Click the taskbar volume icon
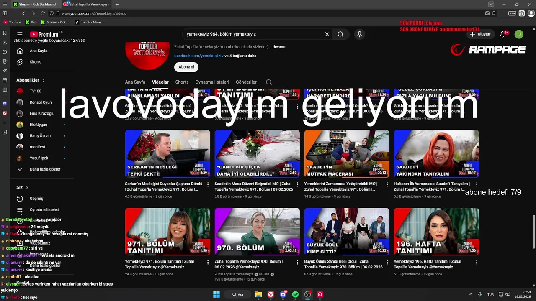Screen dimensions: 536x301 (x=508, y=294)
